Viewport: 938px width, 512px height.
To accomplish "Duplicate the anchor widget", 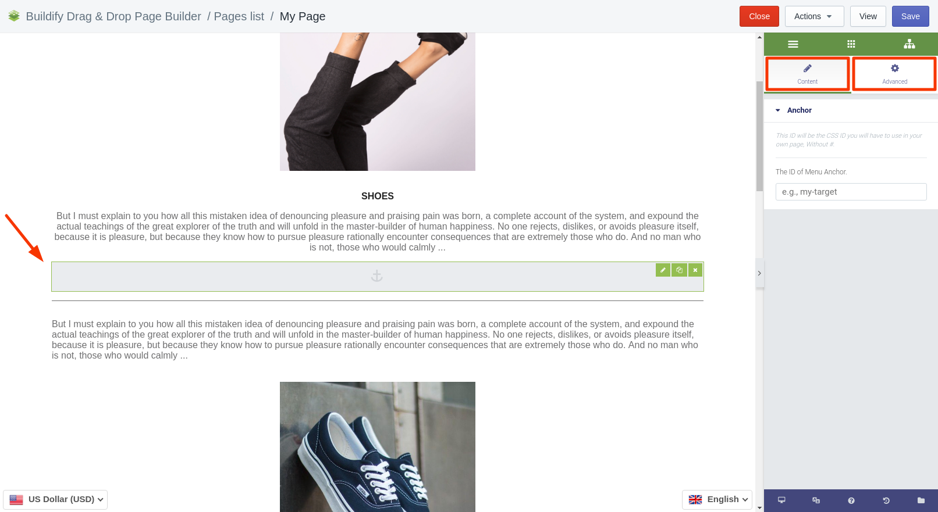I will (679, 270).
